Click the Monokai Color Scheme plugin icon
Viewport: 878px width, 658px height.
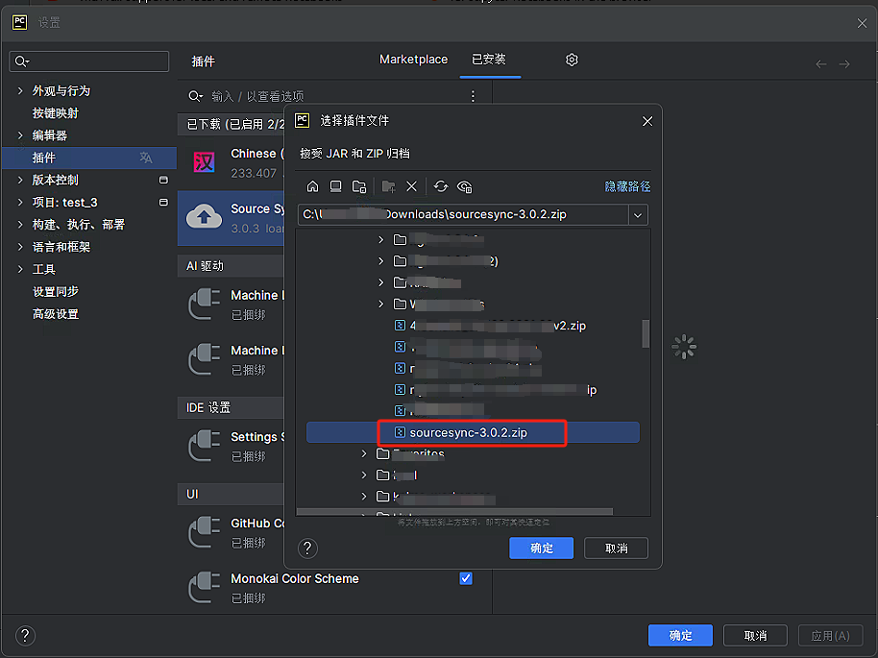205,587
